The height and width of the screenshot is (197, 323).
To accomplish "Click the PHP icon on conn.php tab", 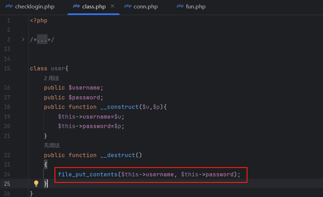I will [x=128, y=6].
